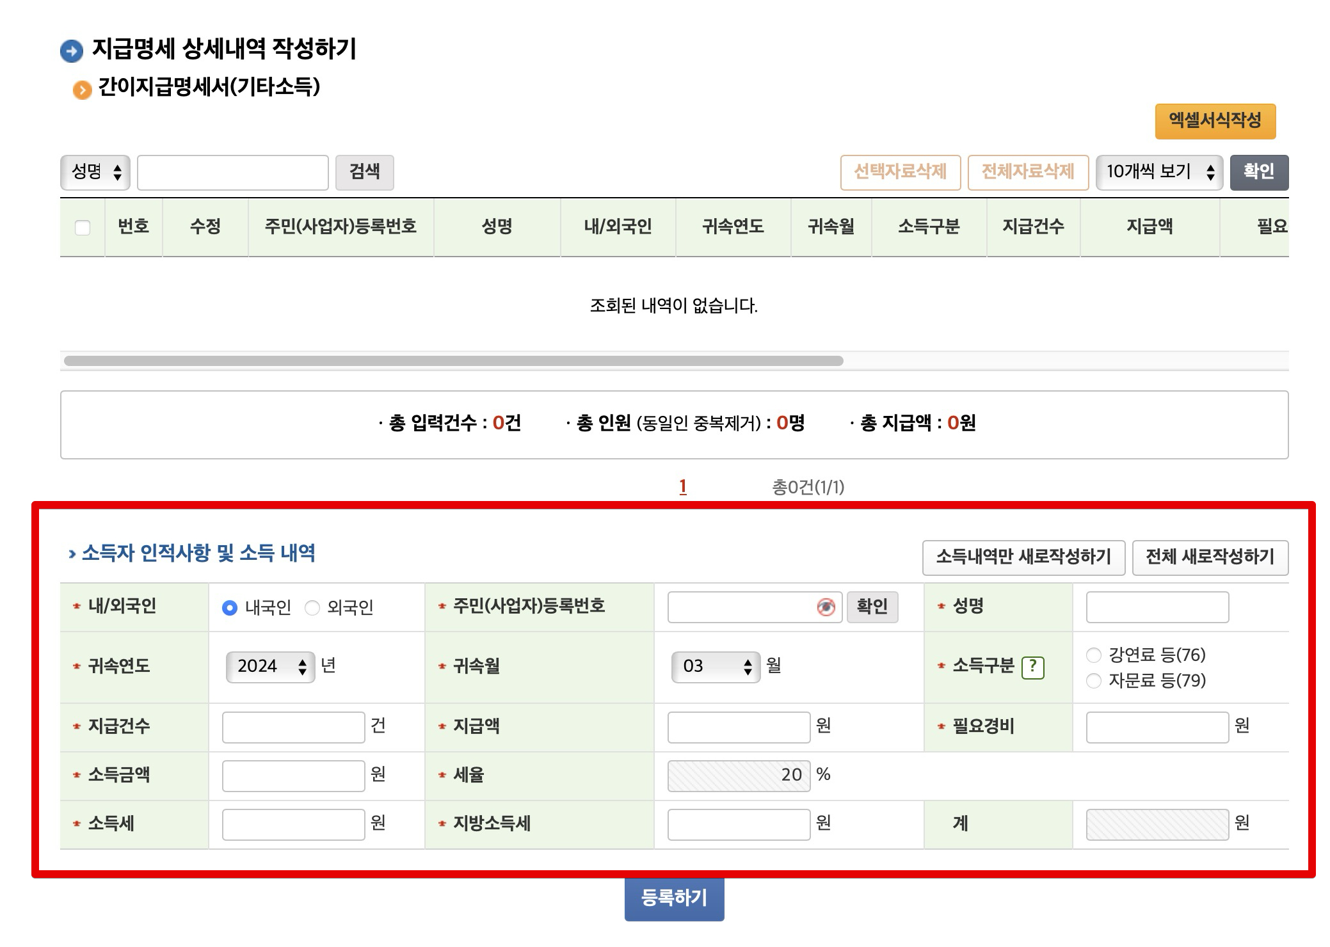Image resolution: width=1330 pixels, height=947 pixels.
Task: Select the 외국인 radio button
Action: (312, 608)
